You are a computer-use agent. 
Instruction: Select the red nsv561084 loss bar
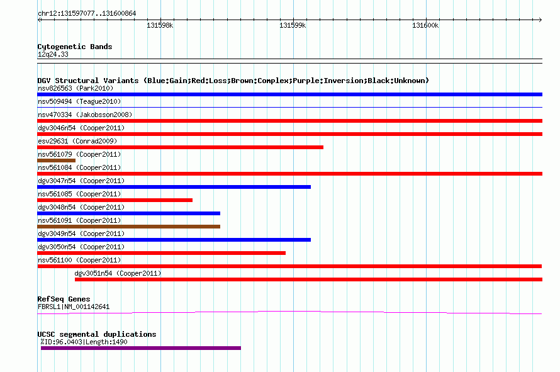(x=289, y=174)
